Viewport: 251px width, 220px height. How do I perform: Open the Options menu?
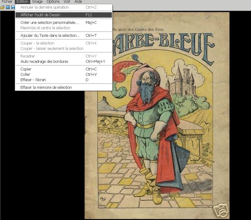pyautogui.click(x=53, y=2)
